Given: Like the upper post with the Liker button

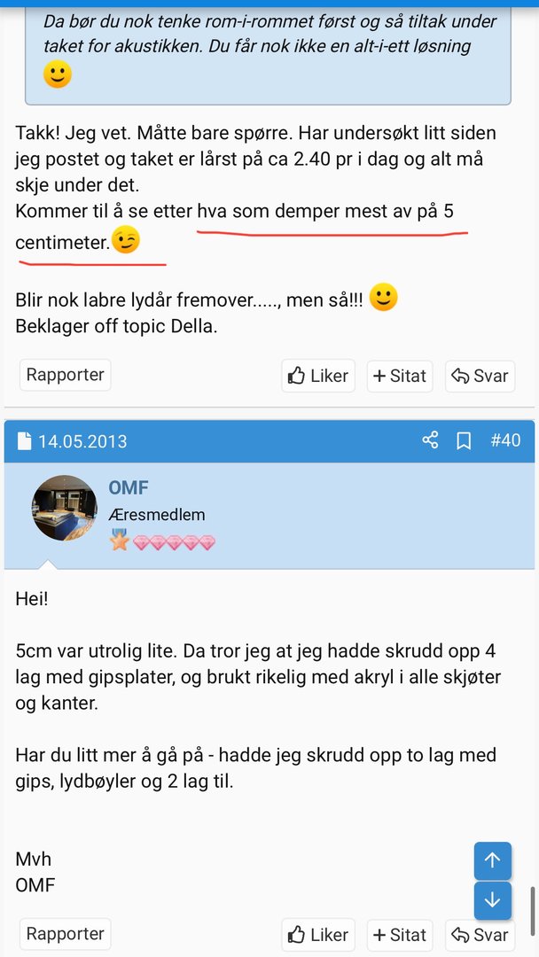Looking at the screenshot, I should coord(318,376).
